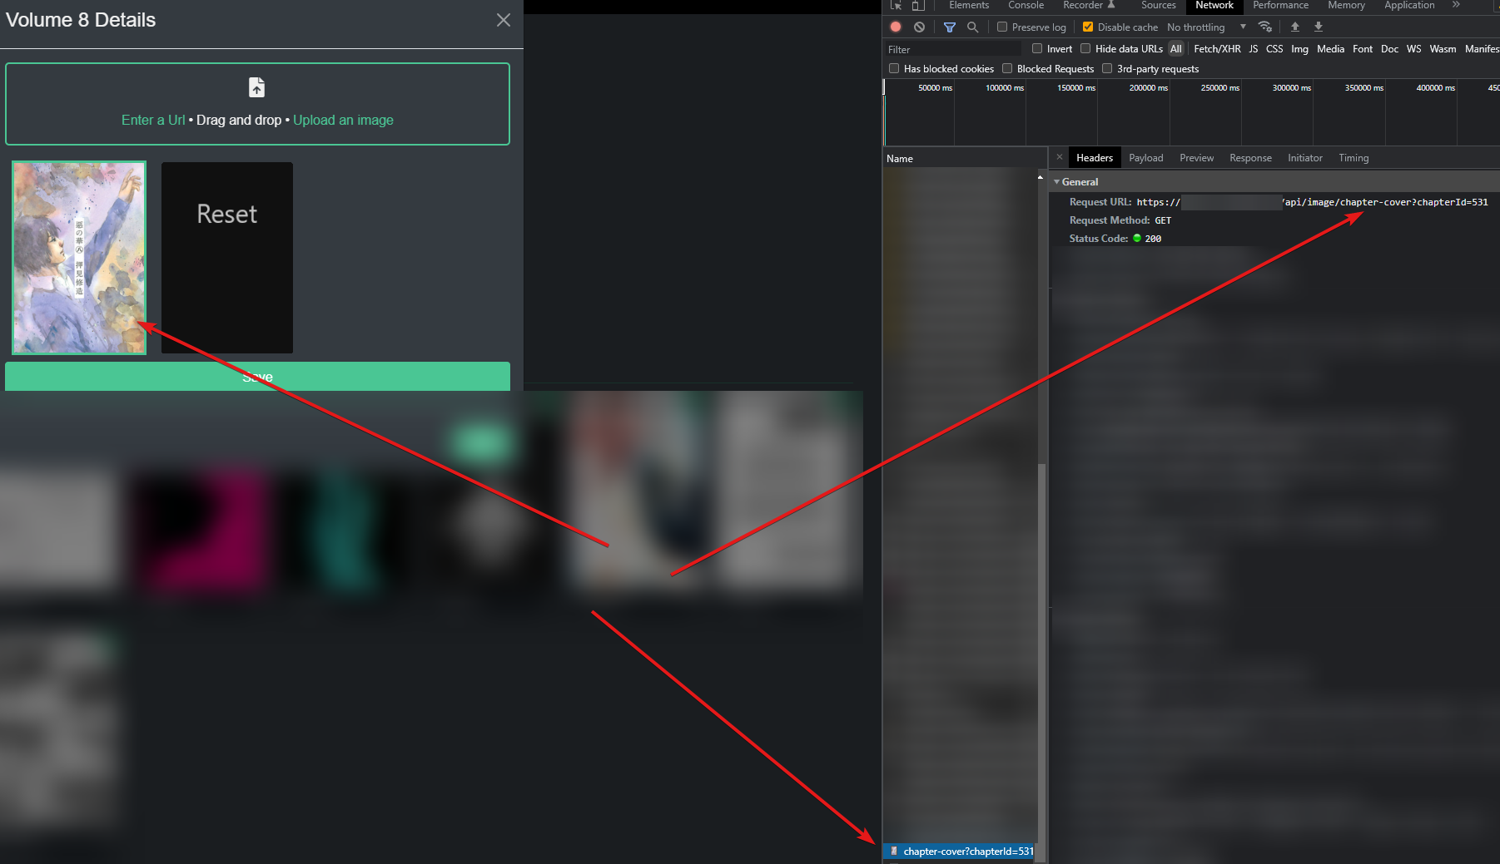The image size is (1500, 864).
Task: Check the Has blocked cookies checkbox
Action: coord(894,68)
